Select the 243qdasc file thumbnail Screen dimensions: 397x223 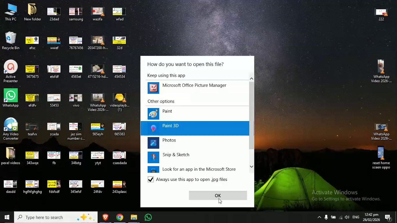tap(119, 187)
